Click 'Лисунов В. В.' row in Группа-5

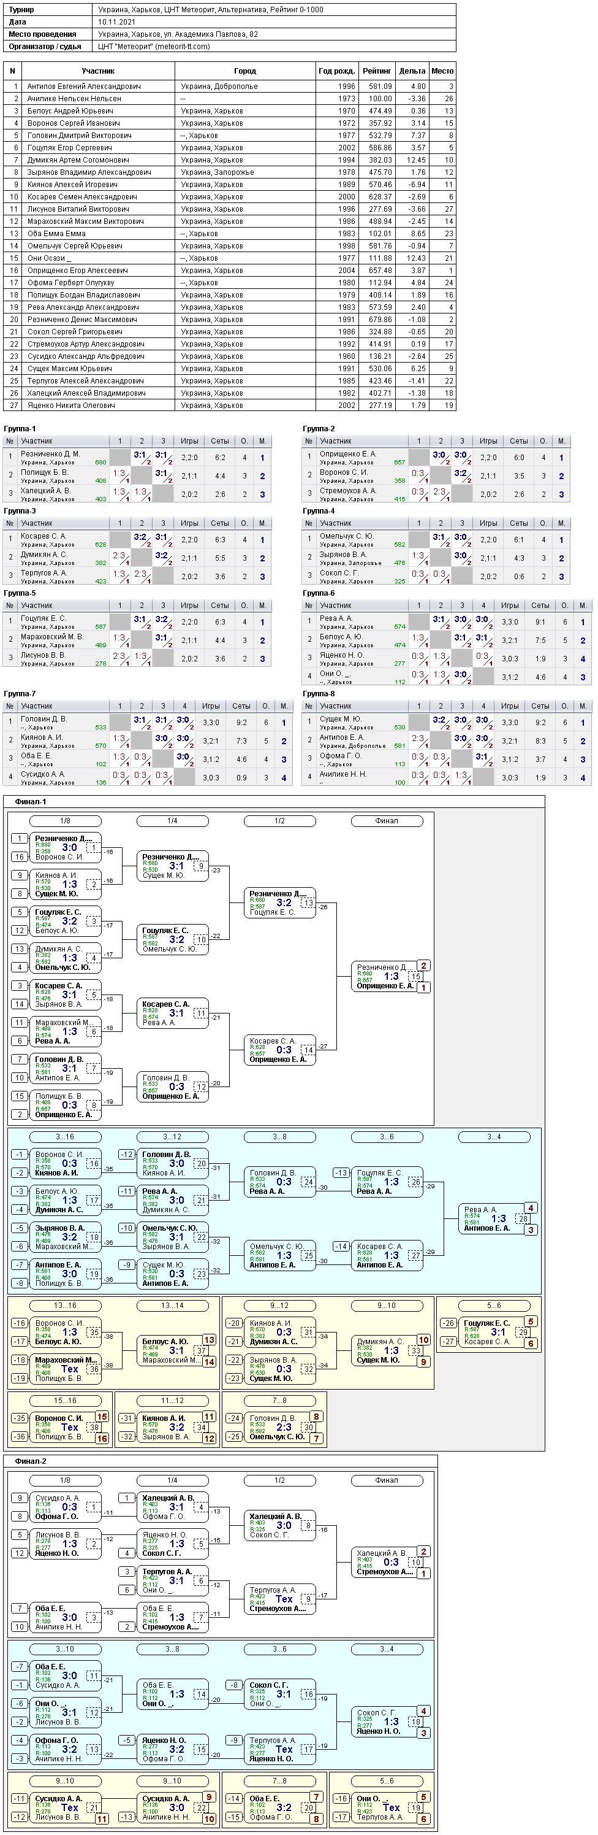(137, 658)
